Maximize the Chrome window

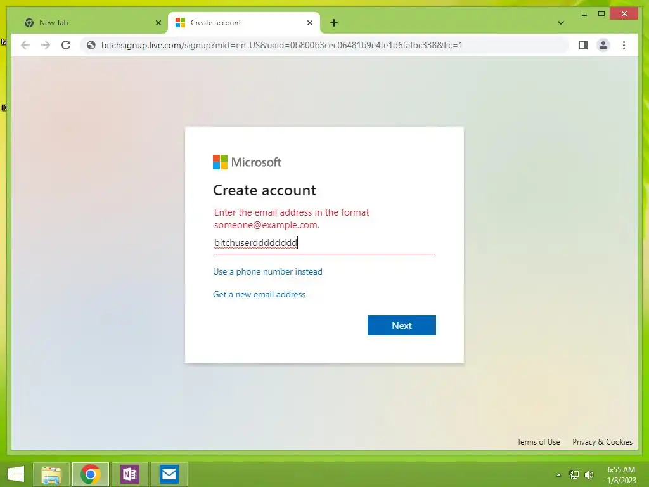pos(601,14)
